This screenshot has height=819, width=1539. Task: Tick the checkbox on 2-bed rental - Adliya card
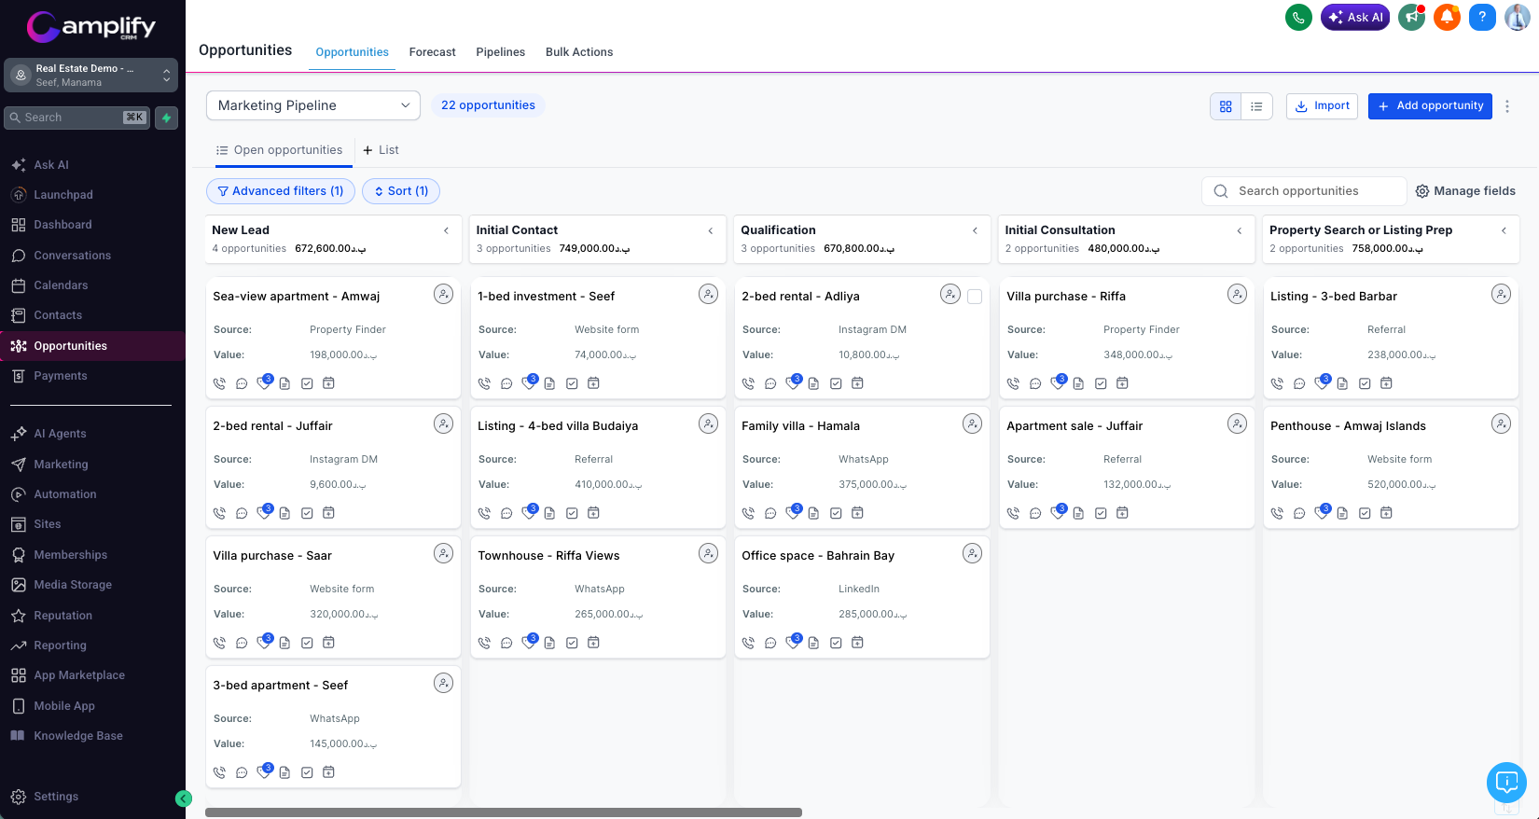tap(975, 297)
